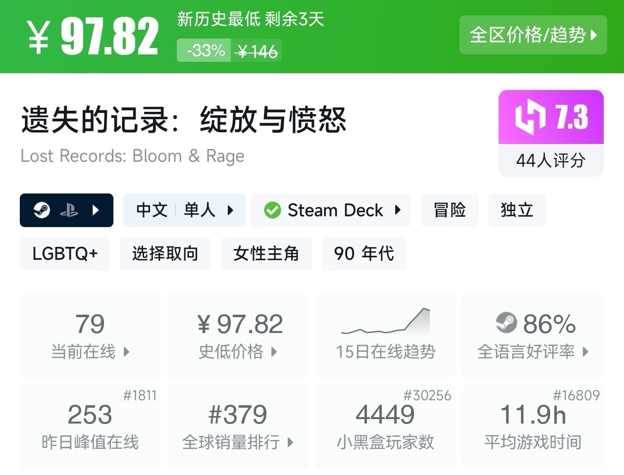The height and width of the screenshot is (475, 624).
Task: Click the 新历史最低 剩余3天 text
Action: click(x=251, y=19)
